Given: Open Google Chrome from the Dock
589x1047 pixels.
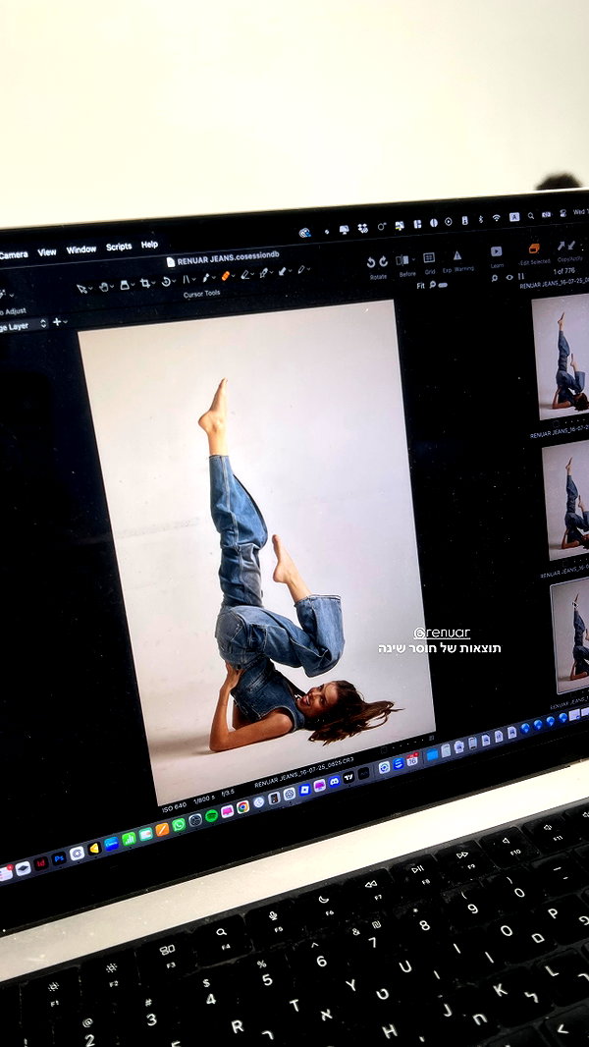Looking at the screenshot, I should click(x=242, y=806).
